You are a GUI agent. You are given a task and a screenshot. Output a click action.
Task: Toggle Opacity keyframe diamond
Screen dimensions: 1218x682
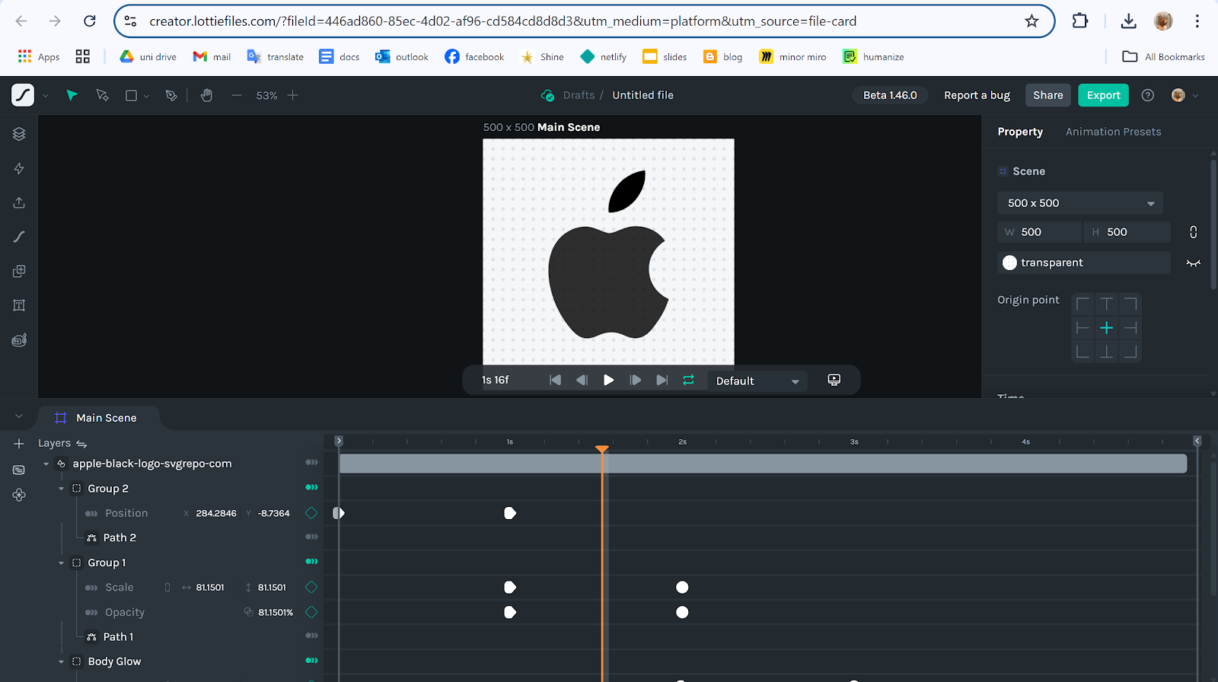311,612
